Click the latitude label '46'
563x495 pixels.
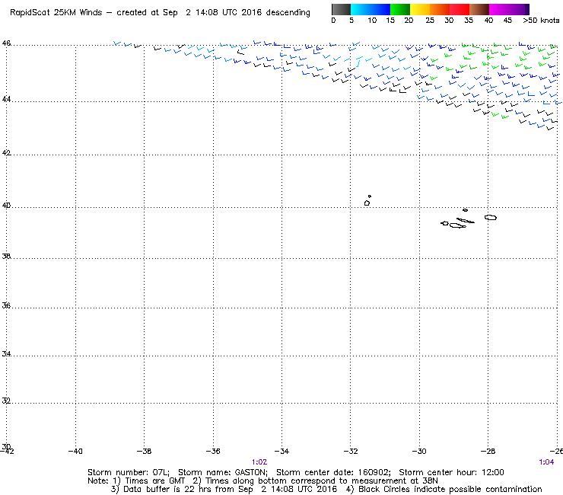(6, 43)
